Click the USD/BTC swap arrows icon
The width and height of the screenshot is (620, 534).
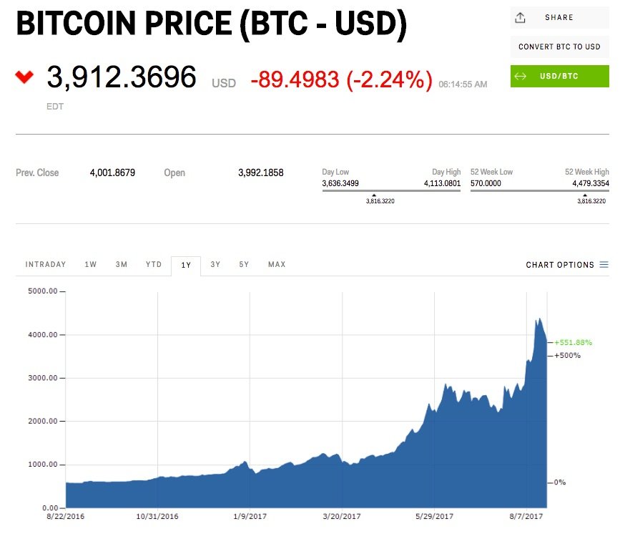point(521,76)
